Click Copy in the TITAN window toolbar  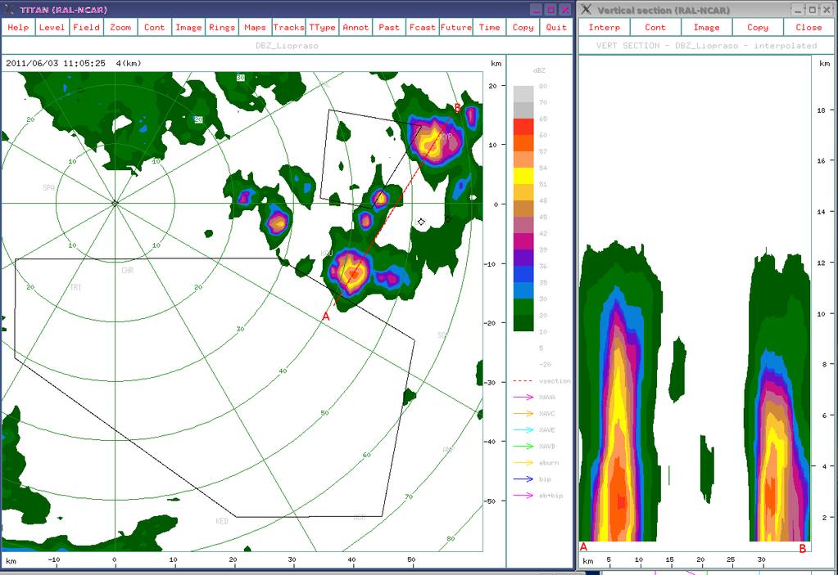coord(523,27)
